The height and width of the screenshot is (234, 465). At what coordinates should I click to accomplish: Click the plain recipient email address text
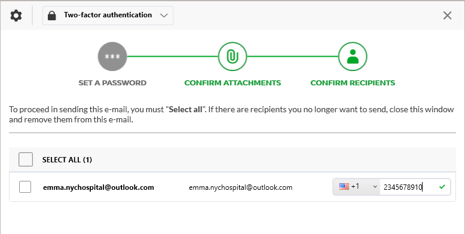coord(240,187)
